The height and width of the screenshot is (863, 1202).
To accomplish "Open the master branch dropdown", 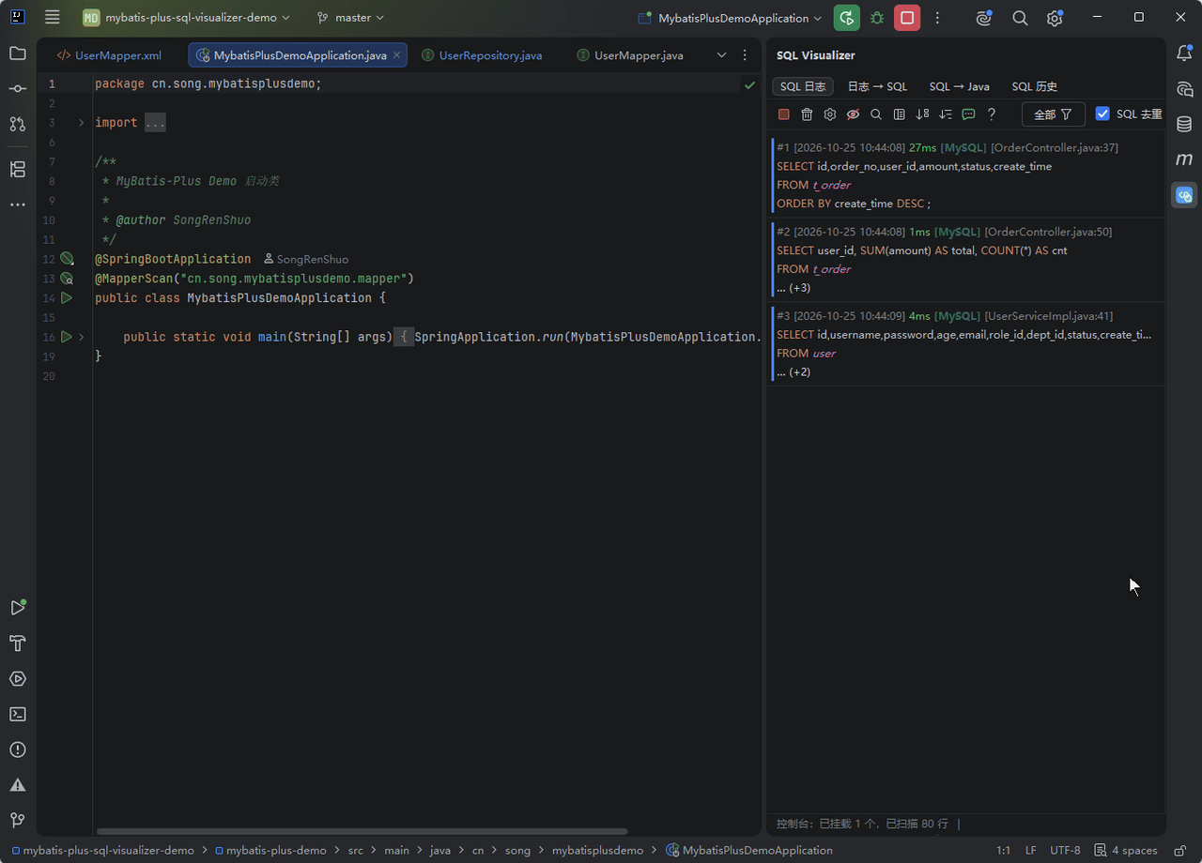I will click(351, 18).
